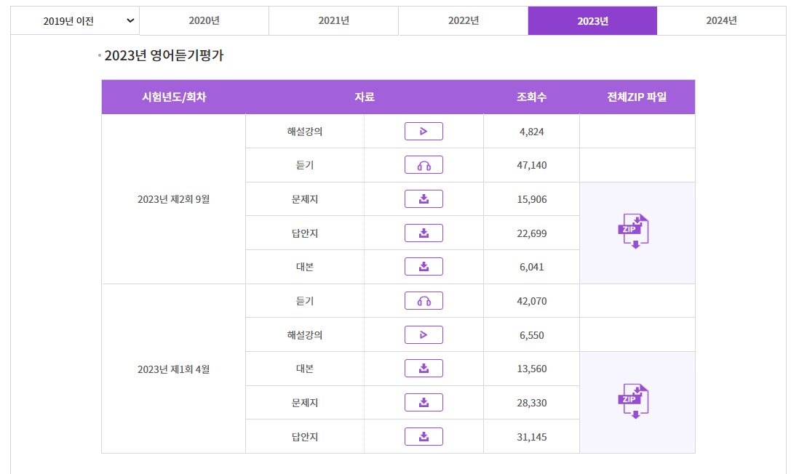Click the view count 6,550

click(532, 335)
